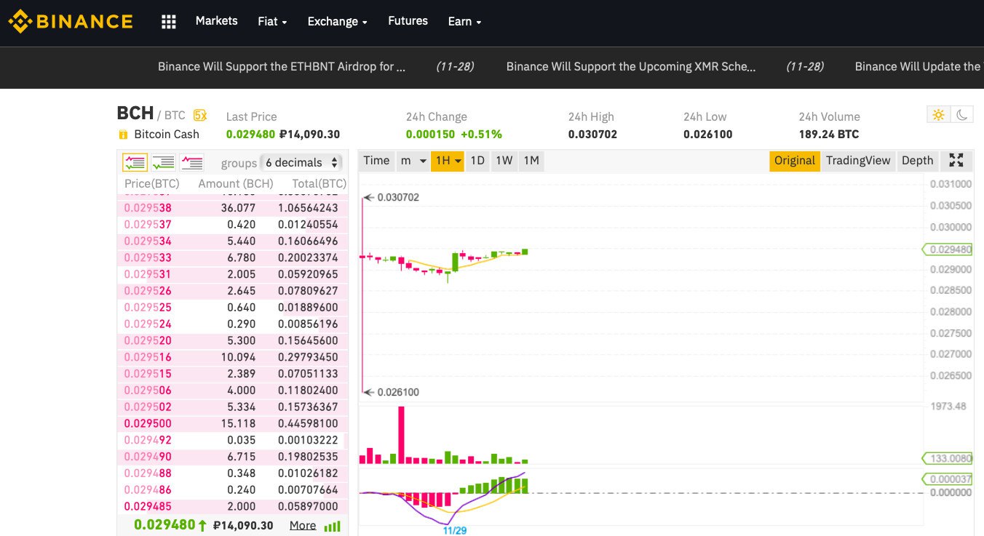Select ask price 0.029520 row
Screen dimensions: 984x536
233,340
